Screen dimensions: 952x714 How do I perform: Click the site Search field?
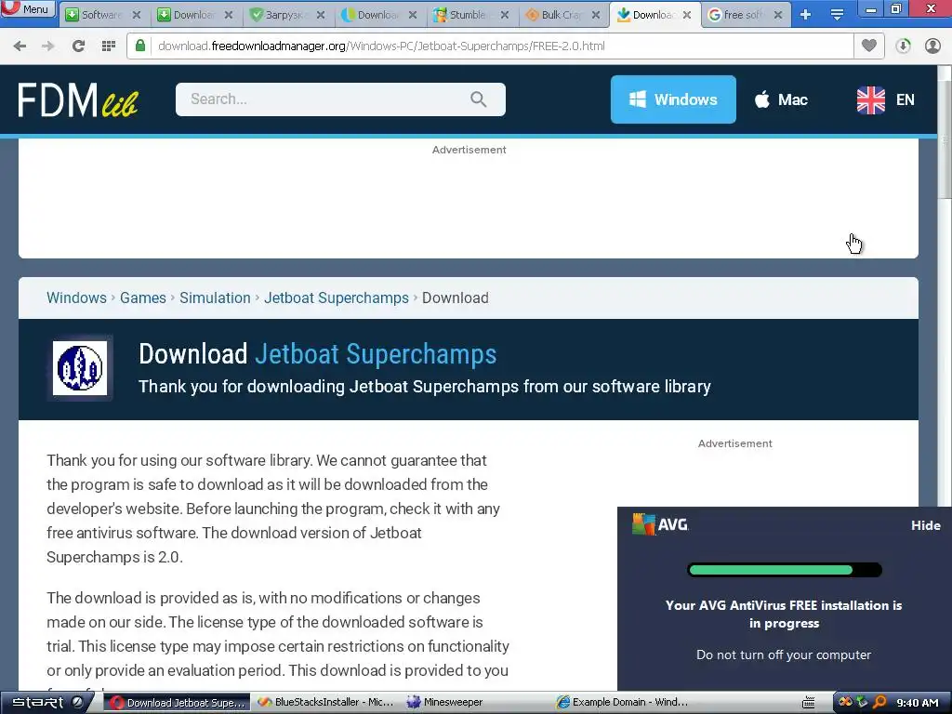(340, 99)
